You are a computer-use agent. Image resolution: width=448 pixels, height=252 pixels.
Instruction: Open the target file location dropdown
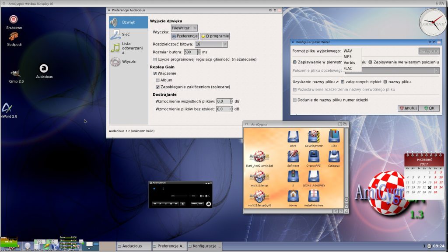tap(393, 70)
